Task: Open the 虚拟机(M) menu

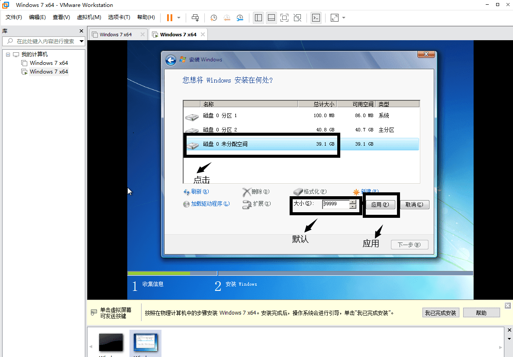Action: [89, 17]
